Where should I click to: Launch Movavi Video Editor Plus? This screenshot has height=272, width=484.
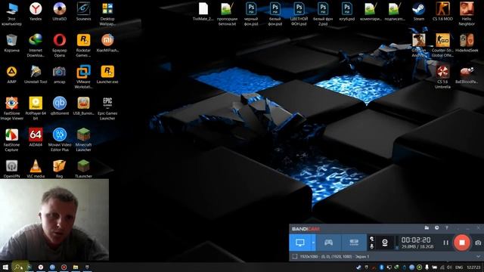(60, 140)
